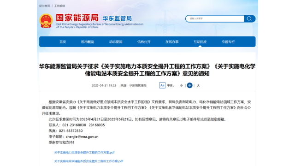The image size is (295, 166).
Task: Click the 华东监管局 title text
Action: pyautogui.click(x=117, y=18)
